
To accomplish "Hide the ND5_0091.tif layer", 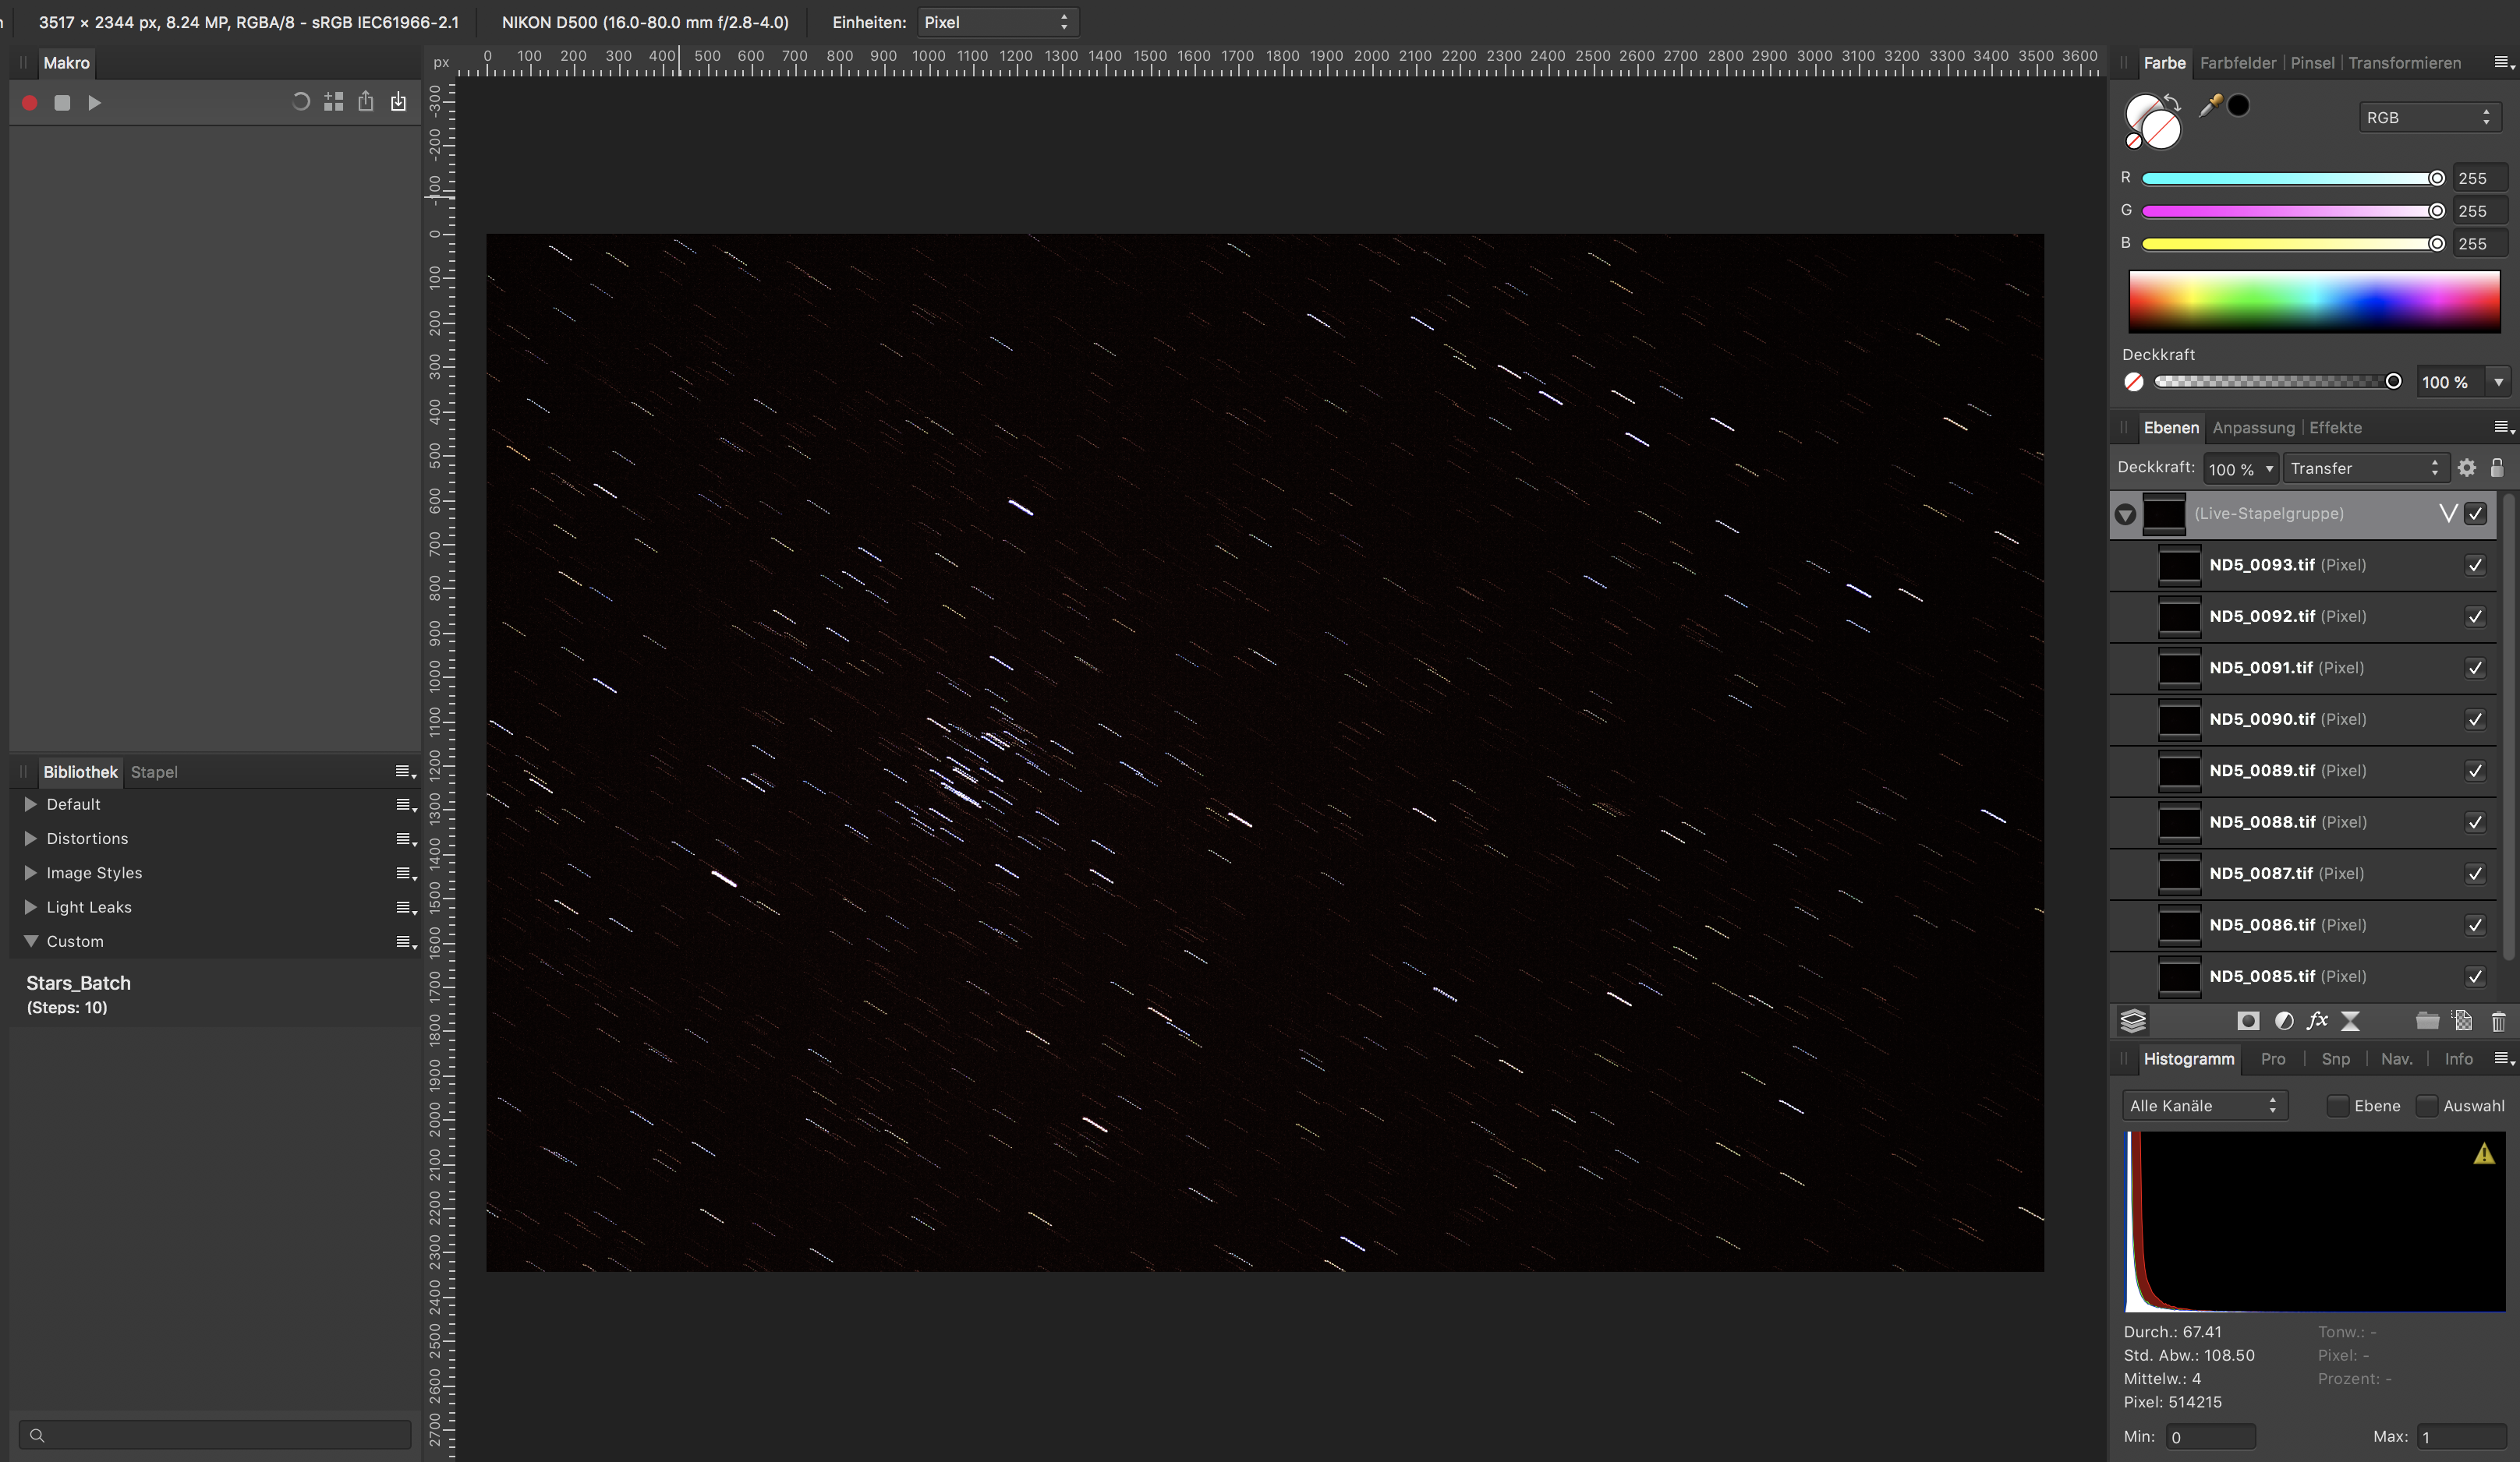I will 2475,669.
